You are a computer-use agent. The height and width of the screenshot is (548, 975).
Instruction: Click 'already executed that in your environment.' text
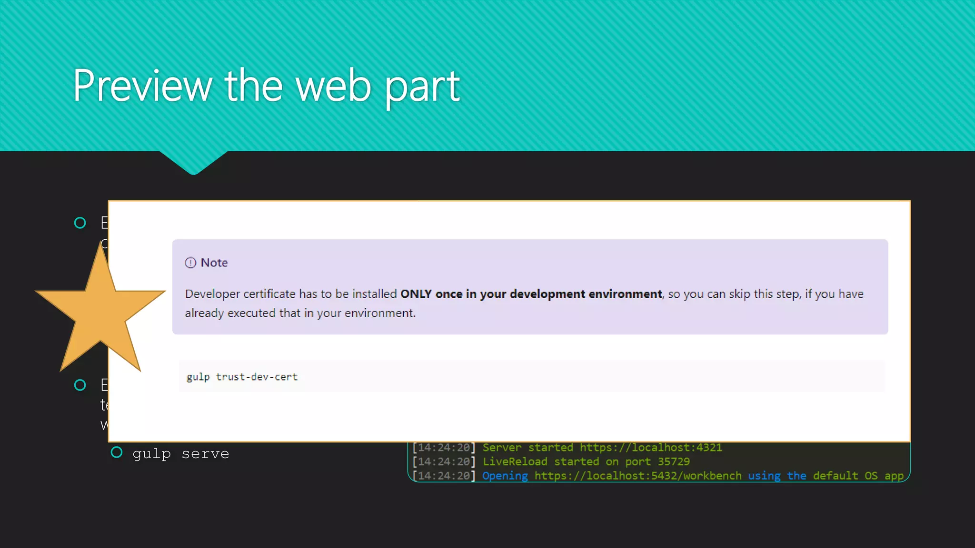300,313
